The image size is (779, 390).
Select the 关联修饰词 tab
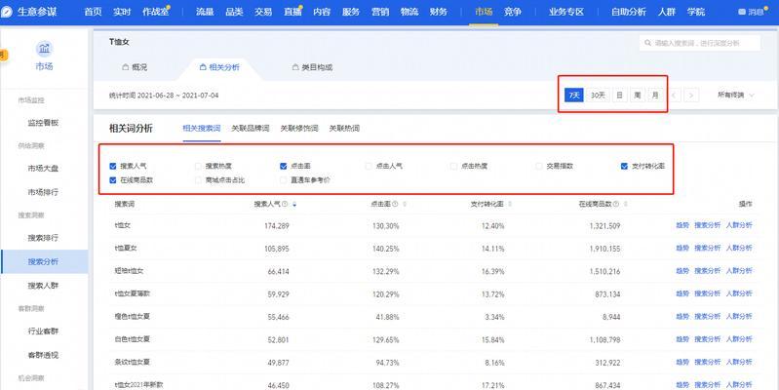click(299, 129)
